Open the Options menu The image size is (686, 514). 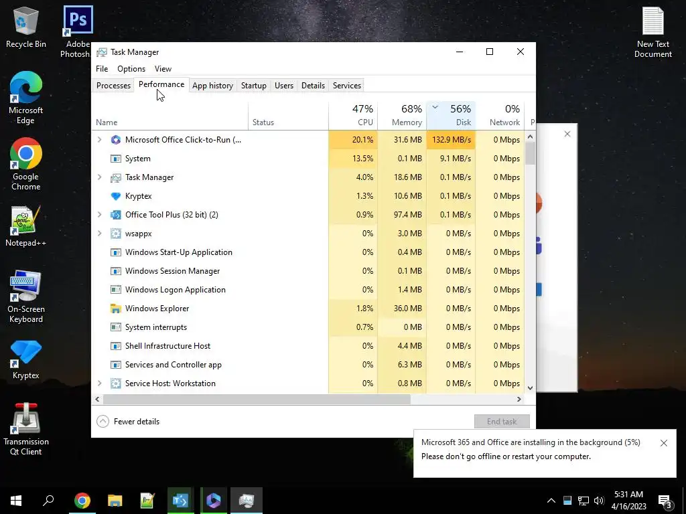131,69
